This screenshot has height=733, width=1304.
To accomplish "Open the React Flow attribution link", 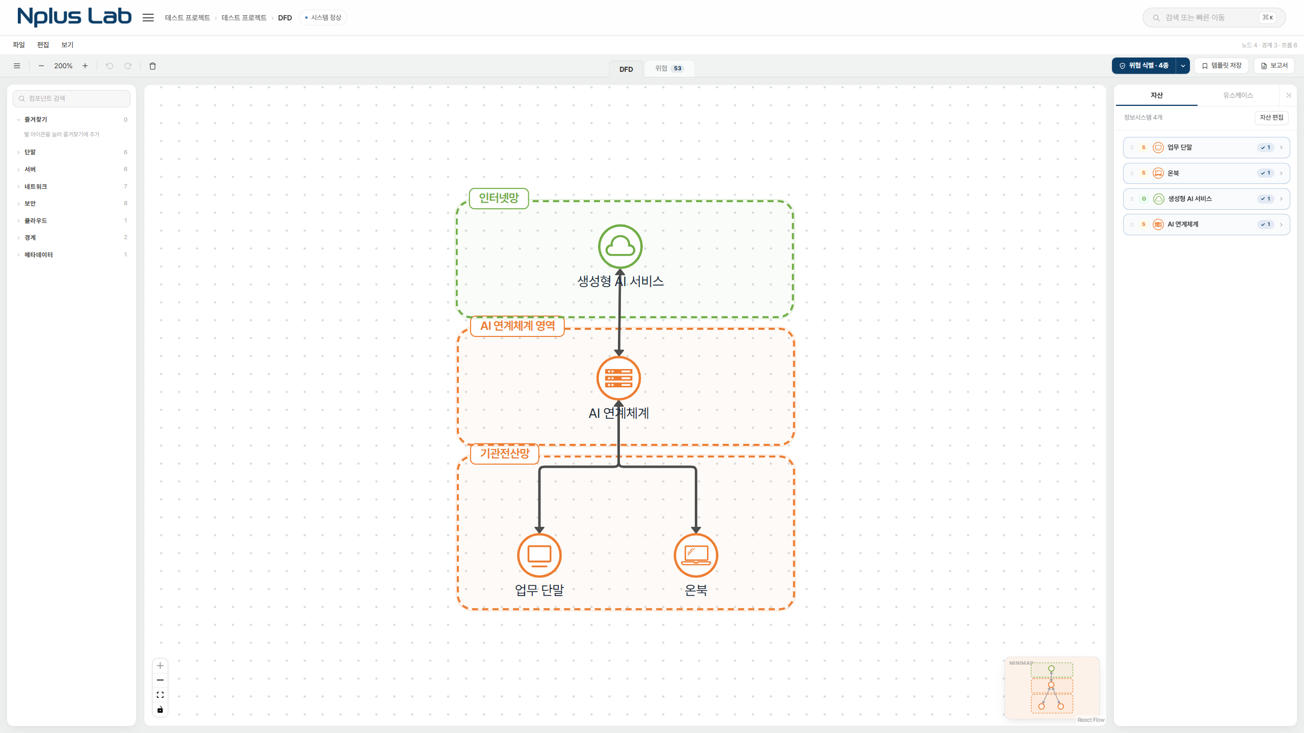I will point(1091,720).
